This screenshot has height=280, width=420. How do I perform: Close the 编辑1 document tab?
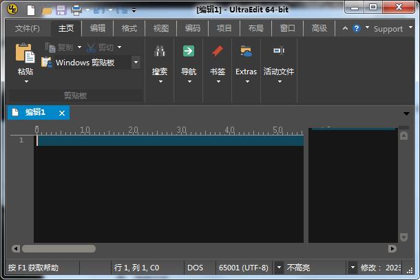click(x=62, y=114)
